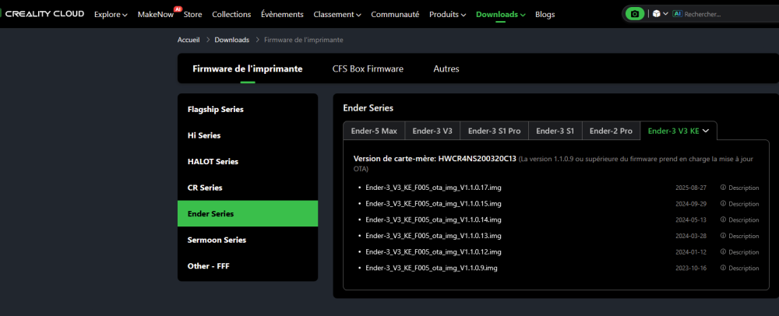779x316 pixels.
Task: Click the 2025-08-27 release date
Action: point(690,188)
